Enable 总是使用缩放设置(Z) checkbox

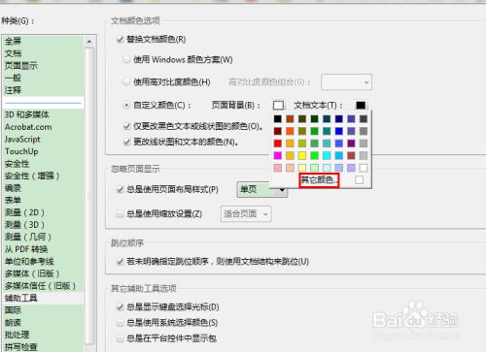click(121, 213)
